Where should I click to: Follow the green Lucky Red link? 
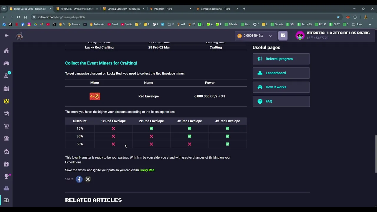tap(147, 170)
